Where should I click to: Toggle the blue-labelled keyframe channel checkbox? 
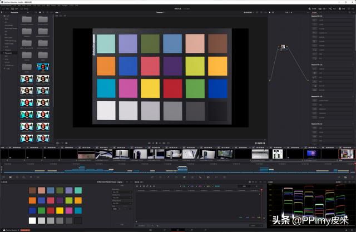[x=189, y=186]
